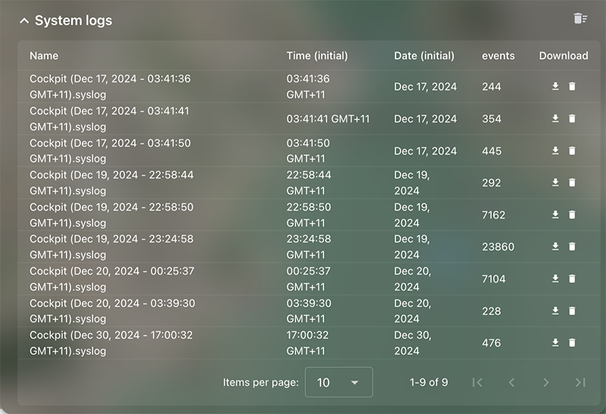Go to the previous page of logs
The height and width of the screenshot is (414, 606).
[x=512, y=382]
